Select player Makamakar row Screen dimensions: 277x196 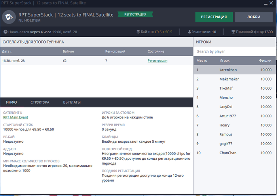(x=235, y=79)
